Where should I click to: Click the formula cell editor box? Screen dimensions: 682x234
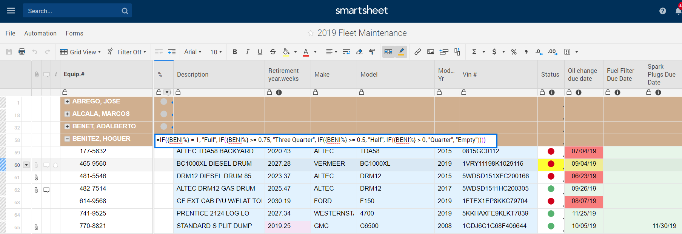(x=326, y=140)
